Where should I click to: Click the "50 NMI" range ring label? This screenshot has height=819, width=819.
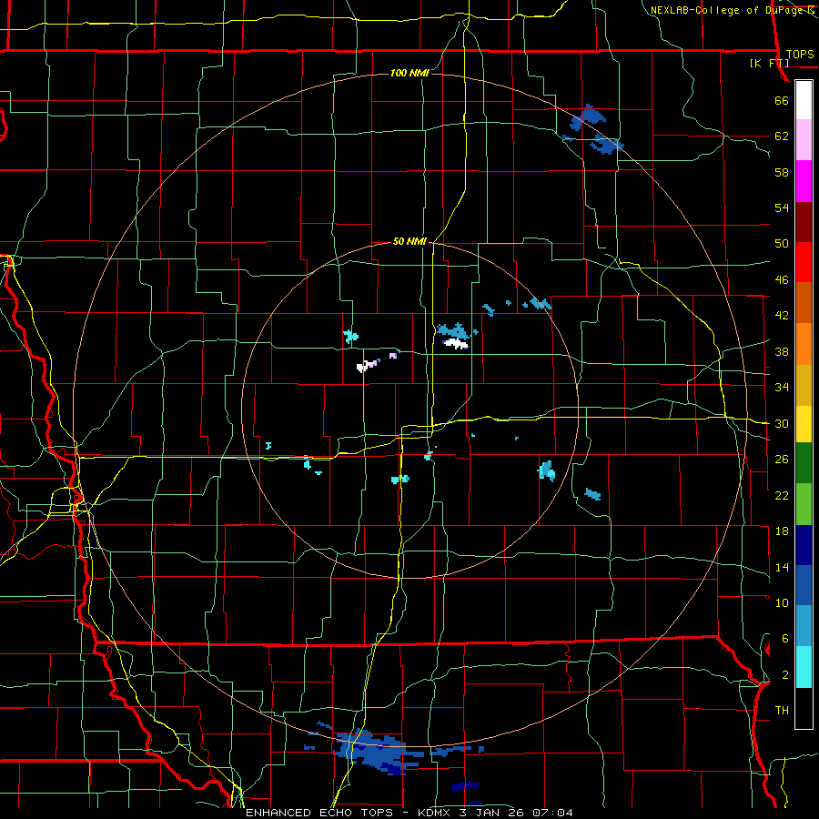pos(410,241)
